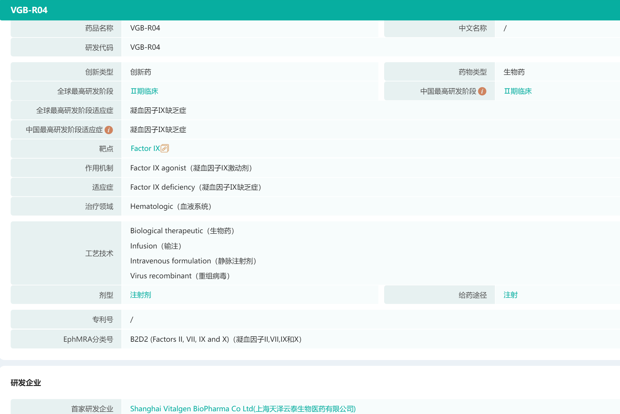Click the B2D2 EphMRA classification value

tap(216, 339)
